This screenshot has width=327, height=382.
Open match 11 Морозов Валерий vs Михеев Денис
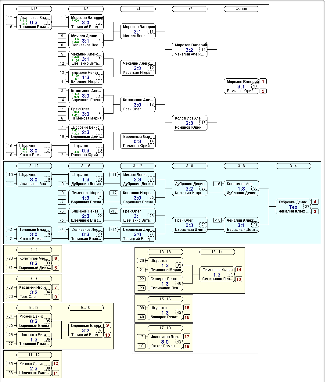tap(138, 31)
